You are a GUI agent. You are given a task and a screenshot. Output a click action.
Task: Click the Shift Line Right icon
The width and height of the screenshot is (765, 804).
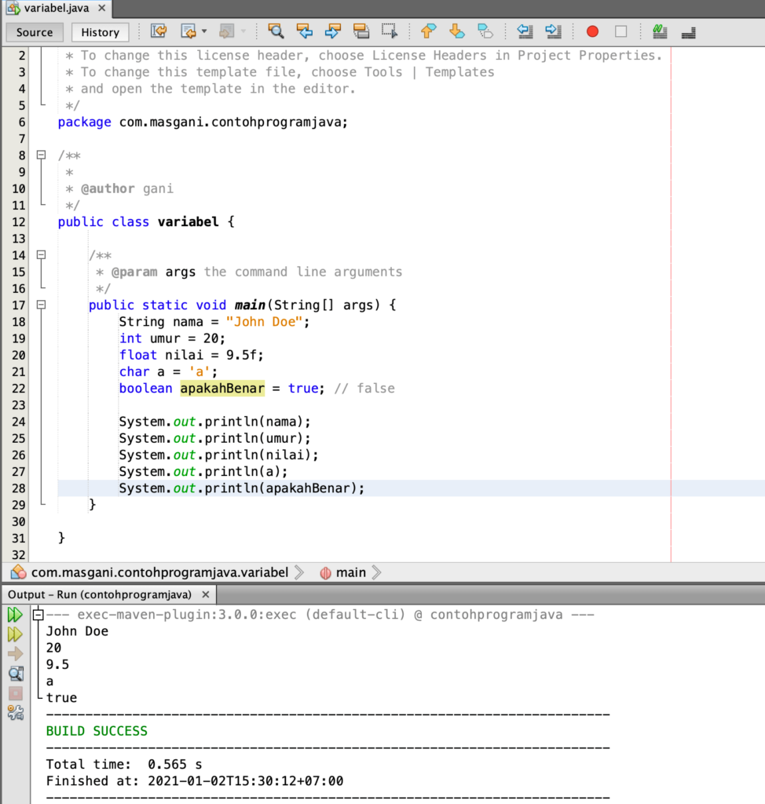tap(553, 31)
